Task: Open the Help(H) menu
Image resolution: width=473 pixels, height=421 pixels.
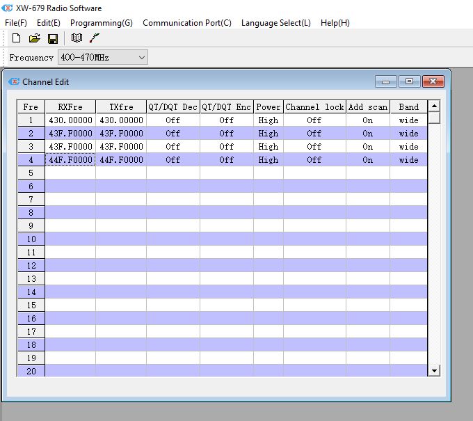Action: [x=335, y=23]
